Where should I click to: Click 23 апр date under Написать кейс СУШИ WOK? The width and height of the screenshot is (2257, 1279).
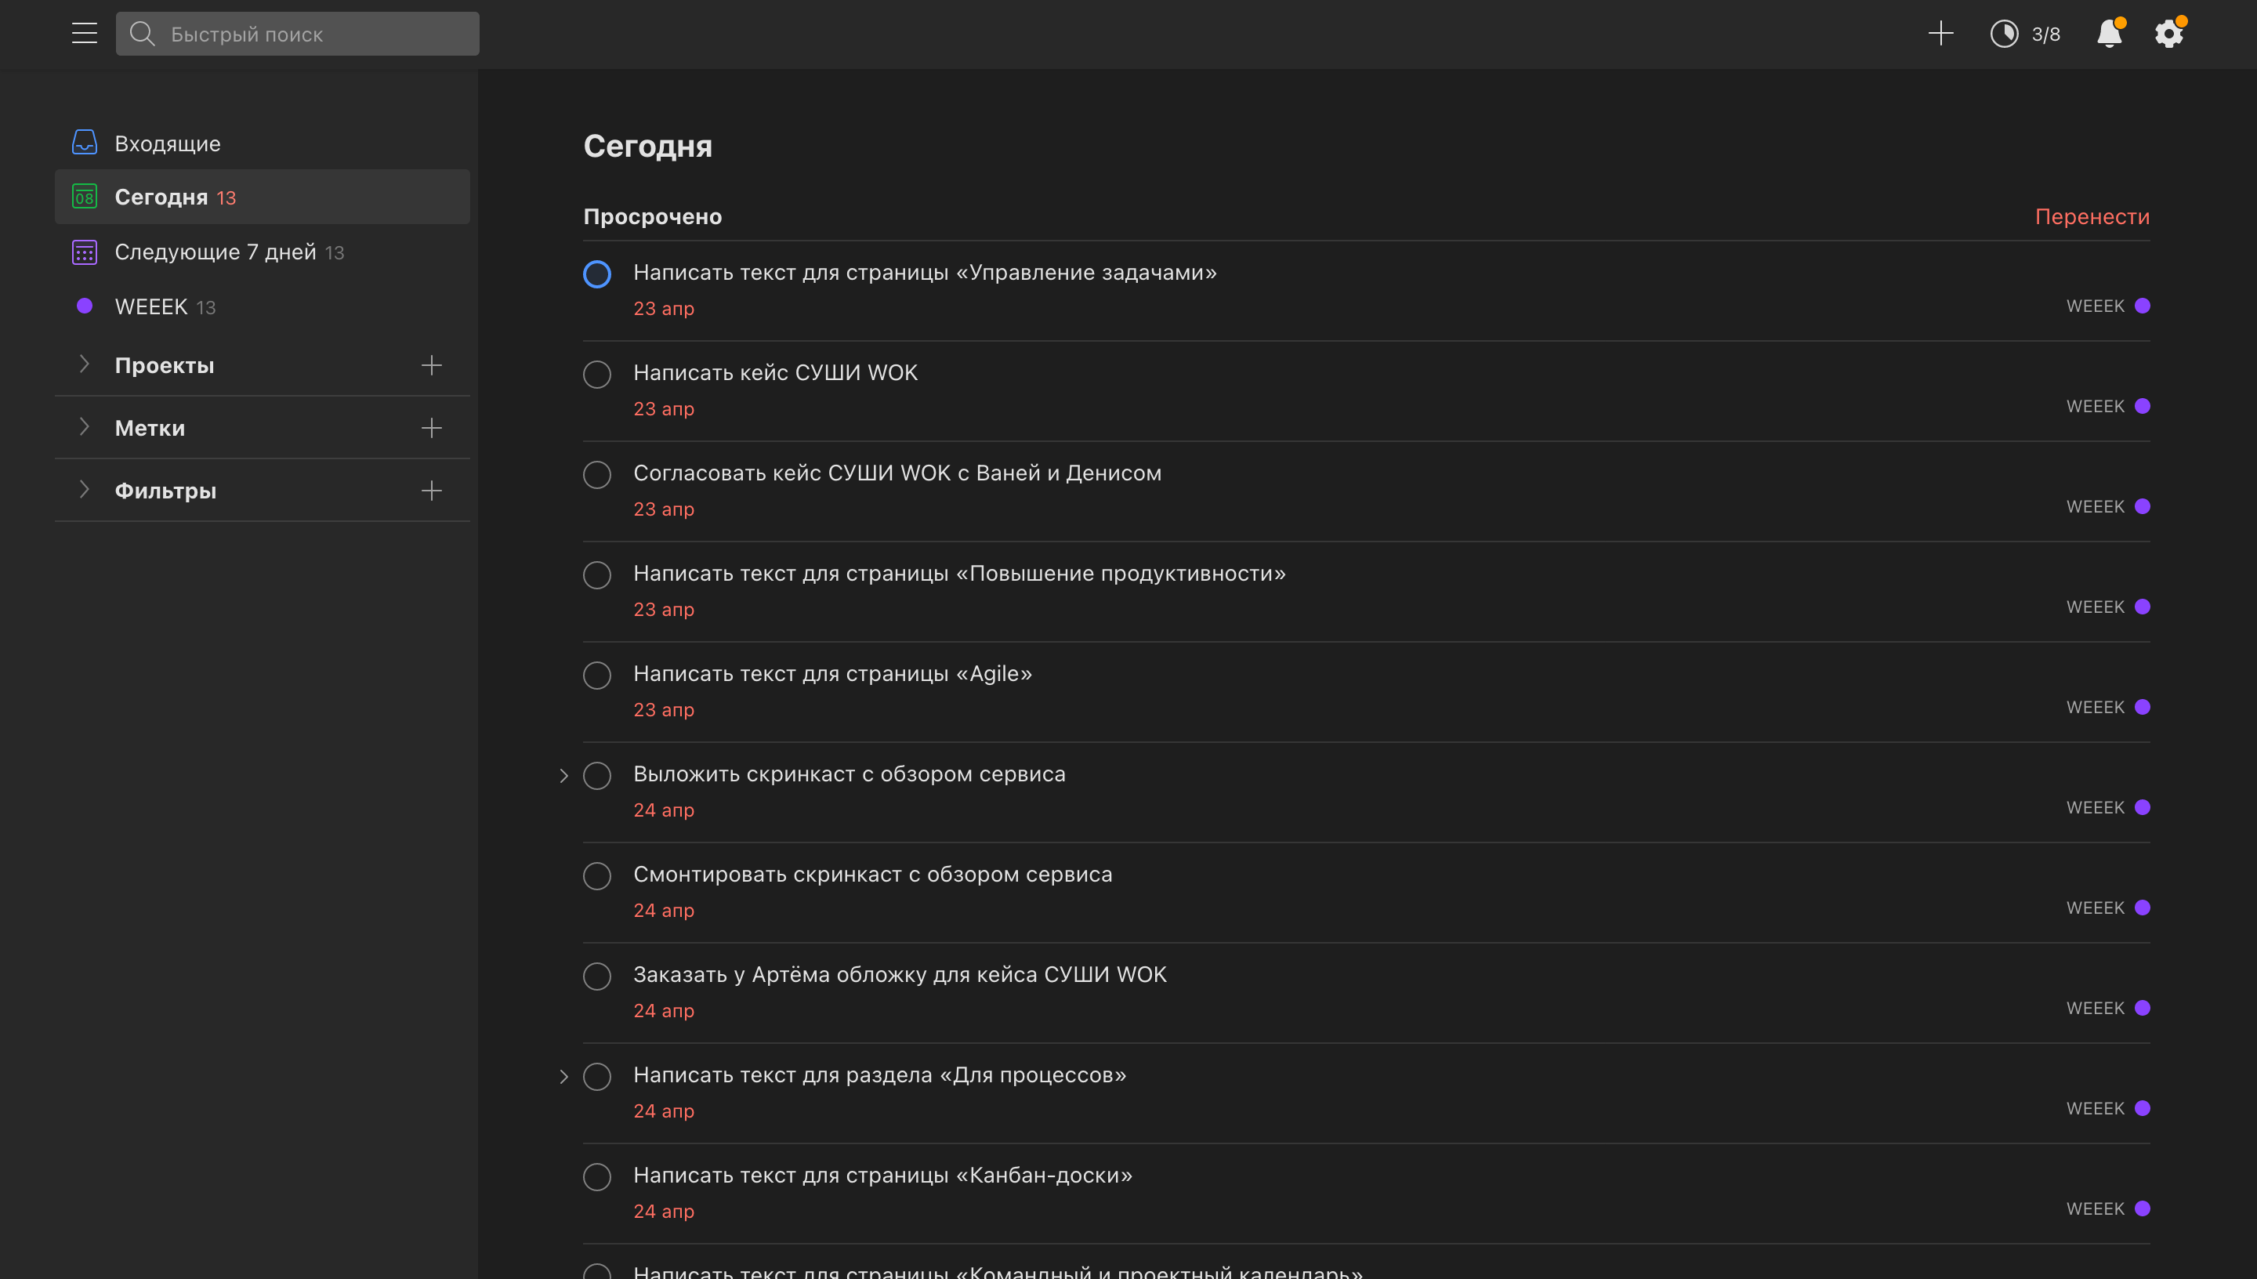tap(664, 408)
